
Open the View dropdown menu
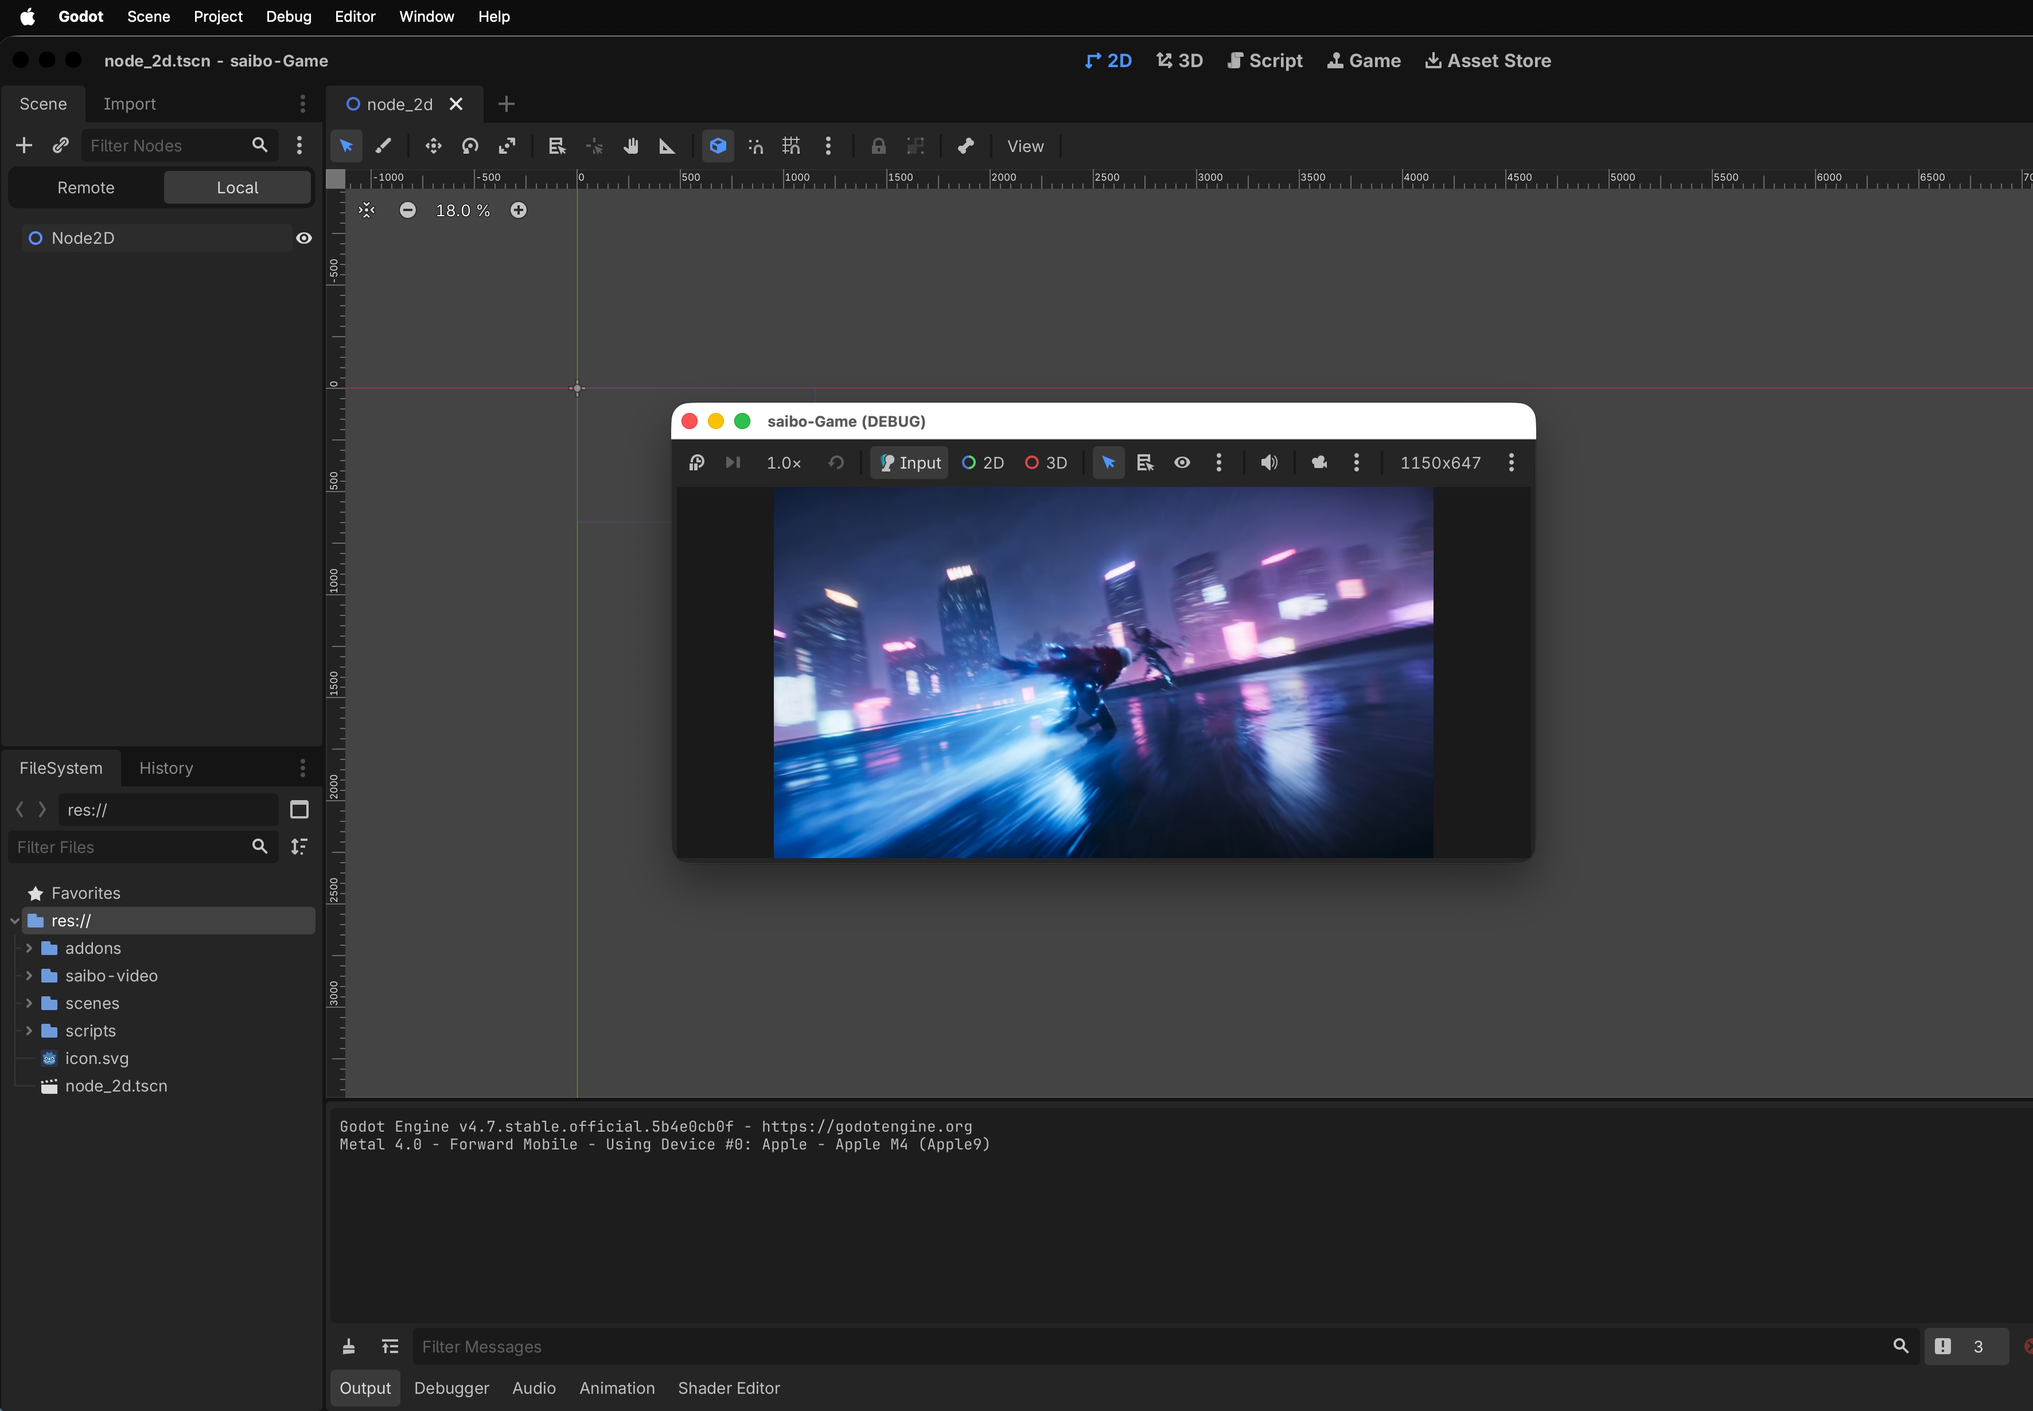pos(1026,146)
